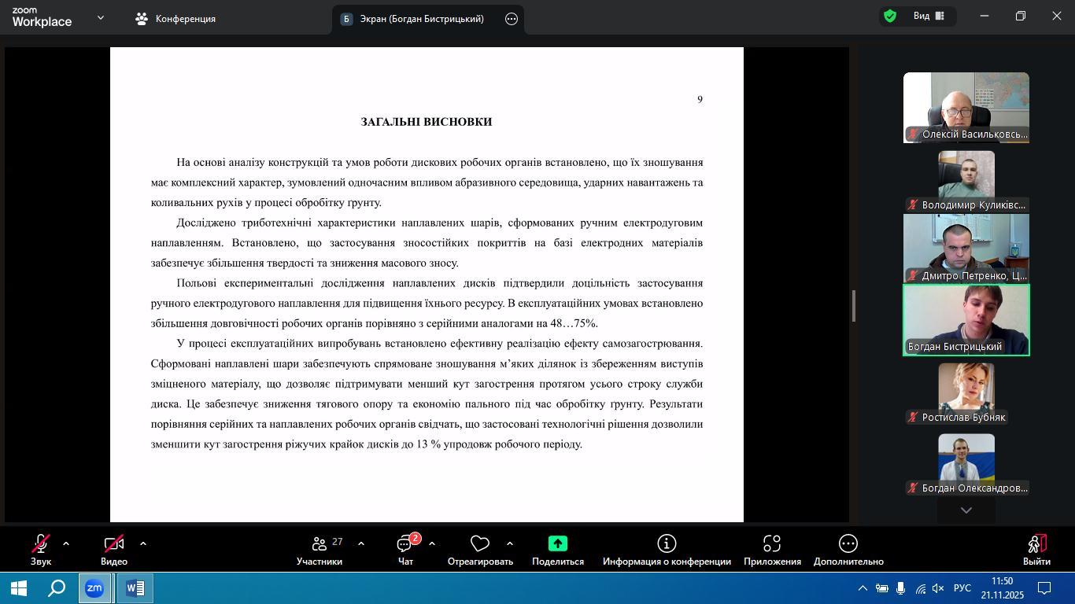This screenshot has height=604, width=1075.
Task: Toggle the Windows volume mute tray icon
Action: 938,588
